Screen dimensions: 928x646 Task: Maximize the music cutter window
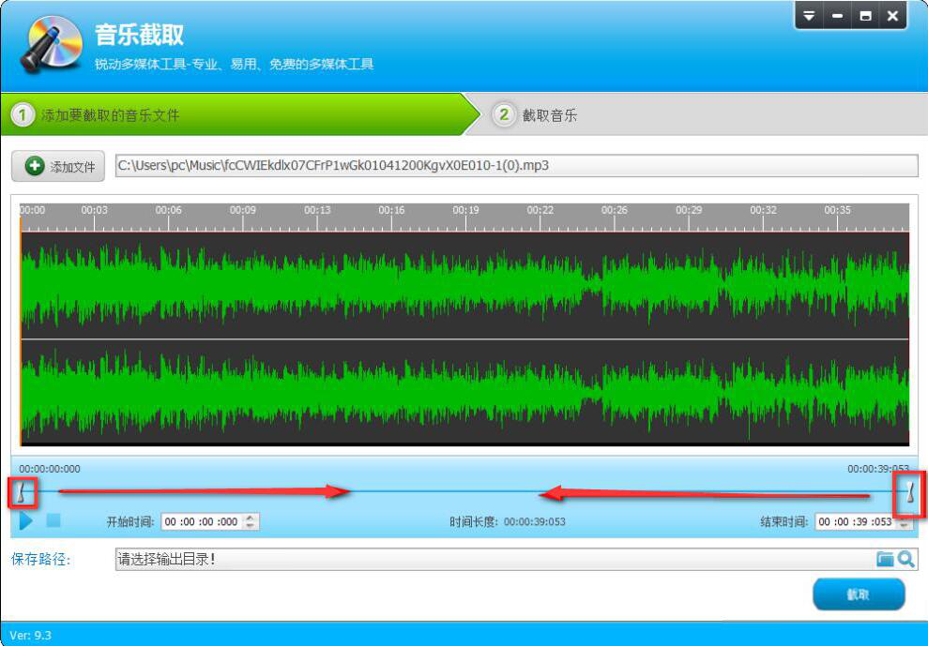pos(865,16)
